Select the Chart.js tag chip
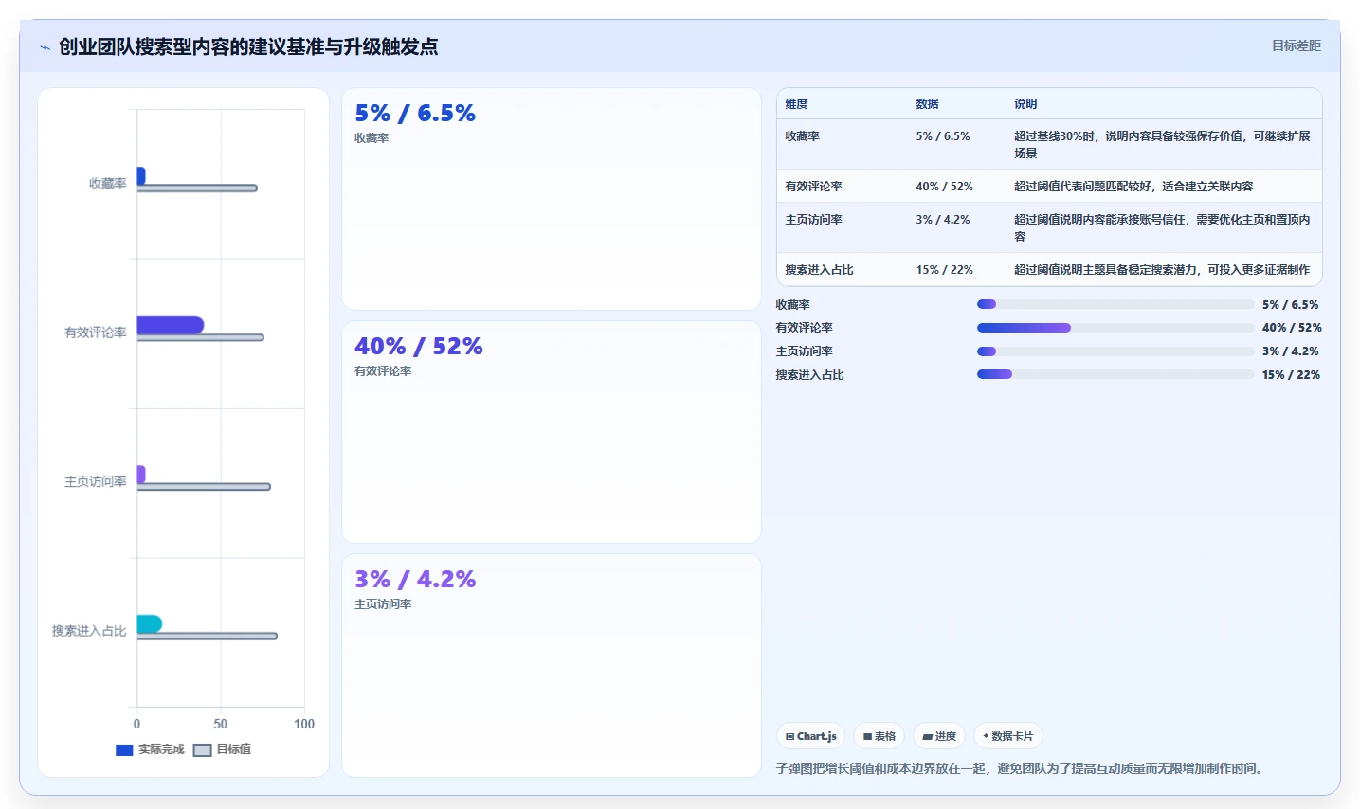This screenshot has height=809, width=1360. coord(811,736)
